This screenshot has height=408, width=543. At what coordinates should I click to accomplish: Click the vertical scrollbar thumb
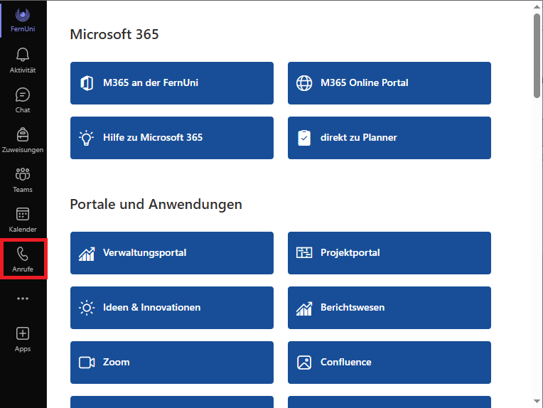tap(537, 55)
